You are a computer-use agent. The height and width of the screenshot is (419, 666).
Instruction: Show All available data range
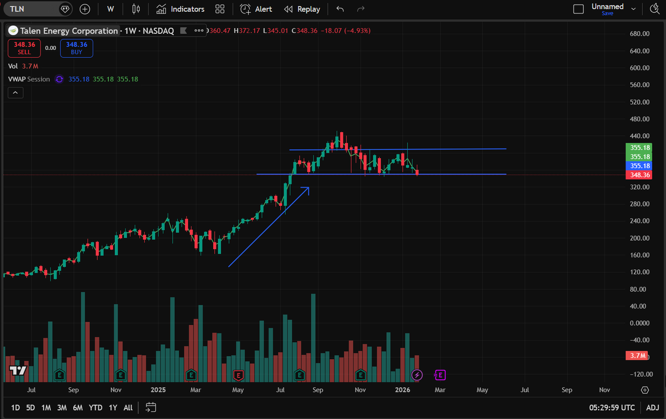[128, 407]
